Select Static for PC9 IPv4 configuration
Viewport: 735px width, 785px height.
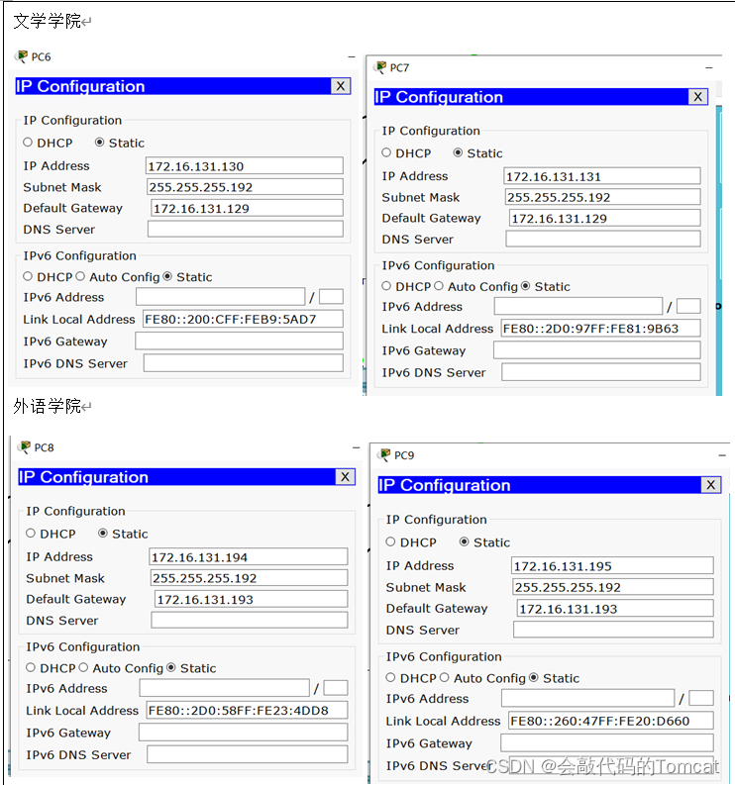coord(464,541)
